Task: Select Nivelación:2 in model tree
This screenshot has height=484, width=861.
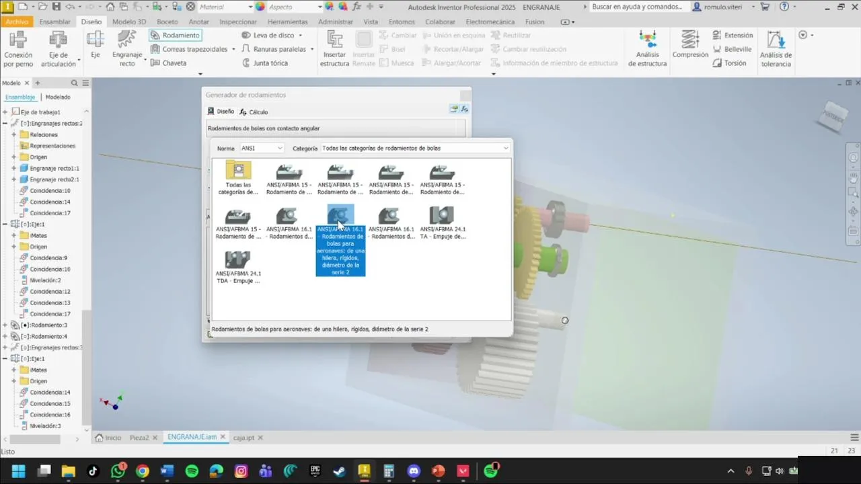Action: click(45, 280)
